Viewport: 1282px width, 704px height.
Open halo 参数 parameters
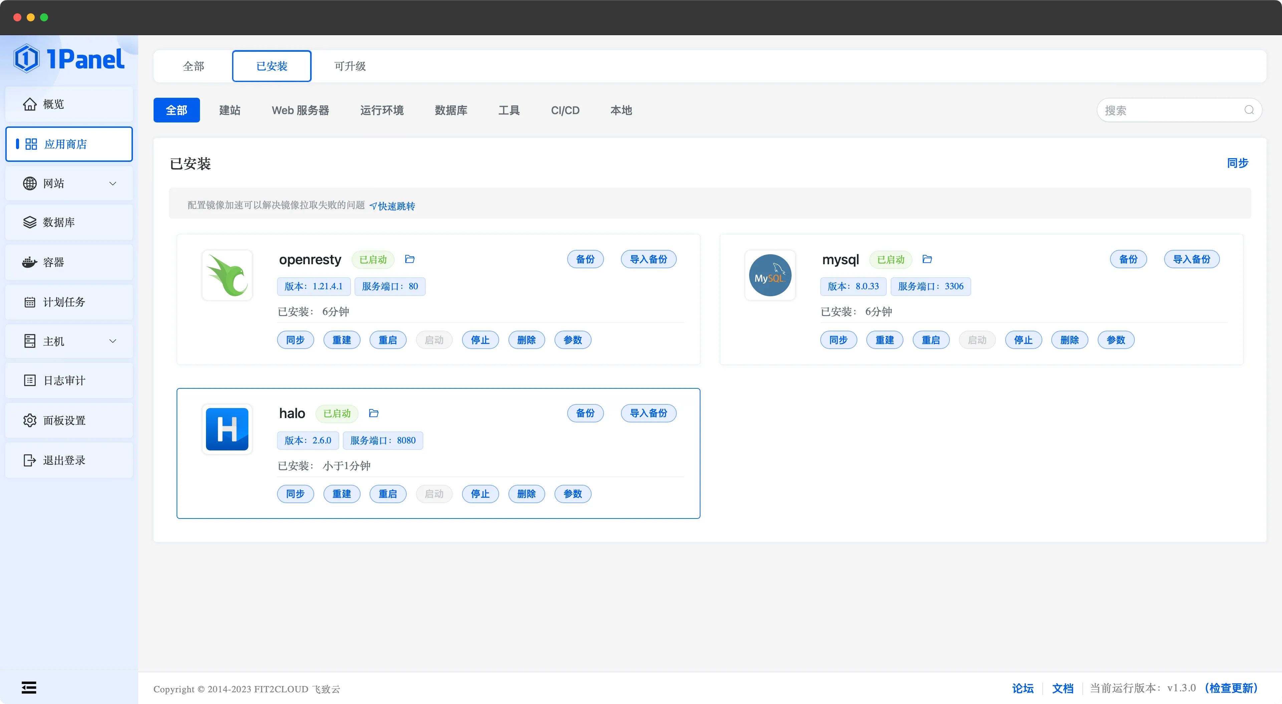tap(573, 494)
